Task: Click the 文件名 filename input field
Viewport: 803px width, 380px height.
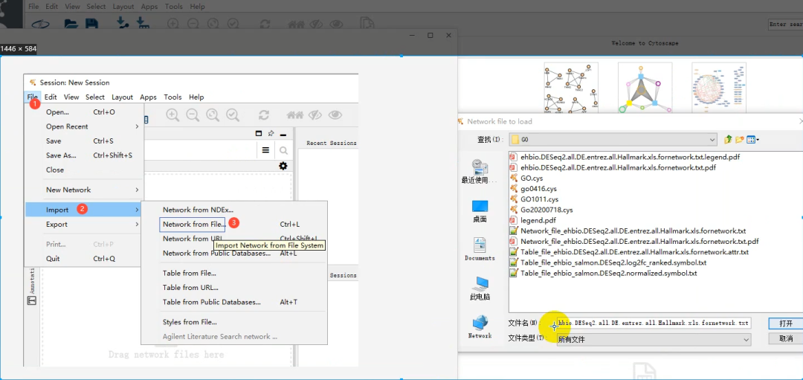Action: tap(654, 323)
